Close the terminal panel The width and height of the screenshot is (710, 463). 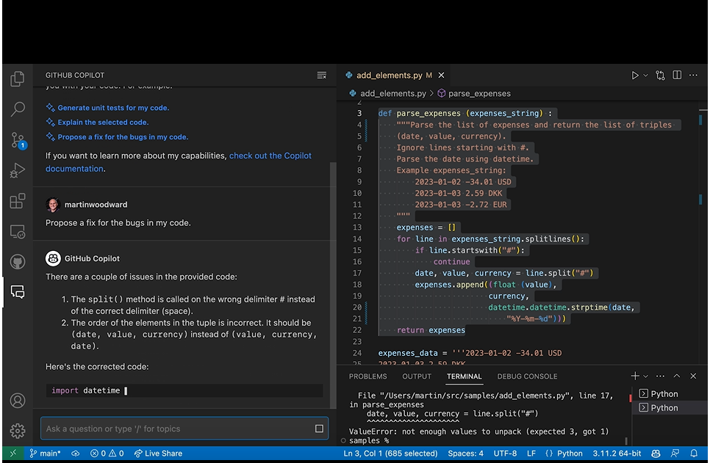[693, 376]
